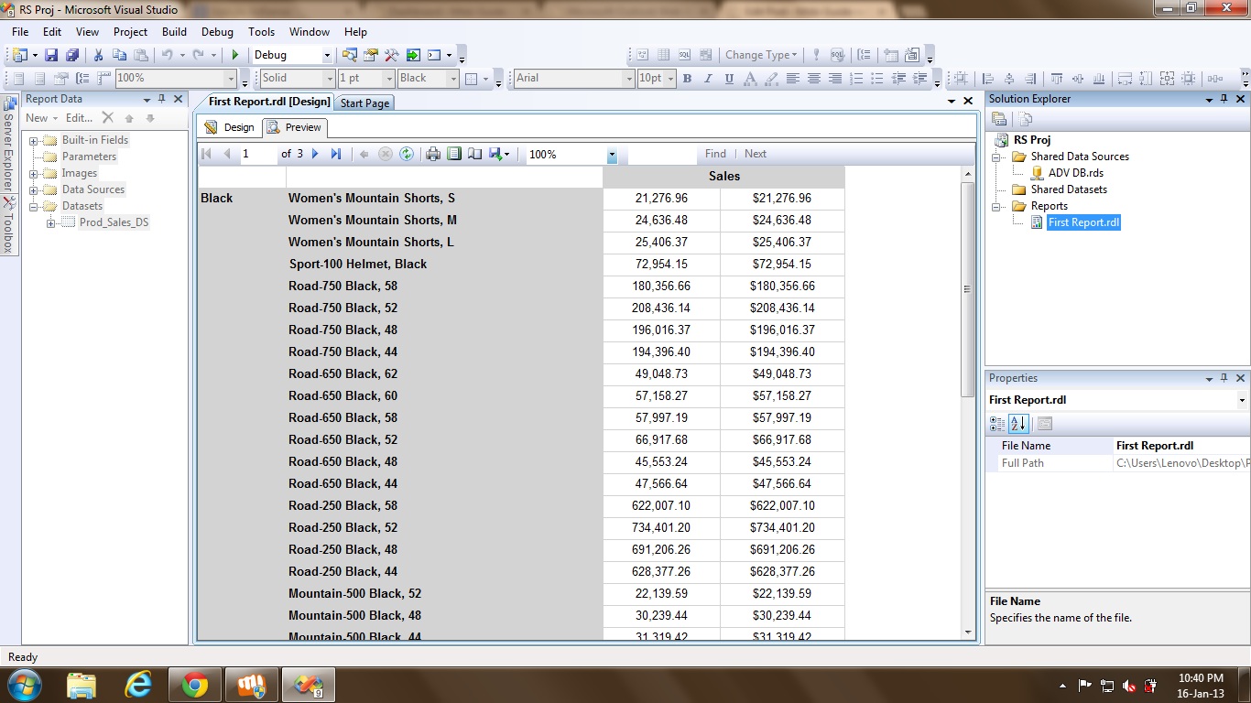
Task: Toggle alphabetical sort in Properties panel
Action: coord(1018,424)
